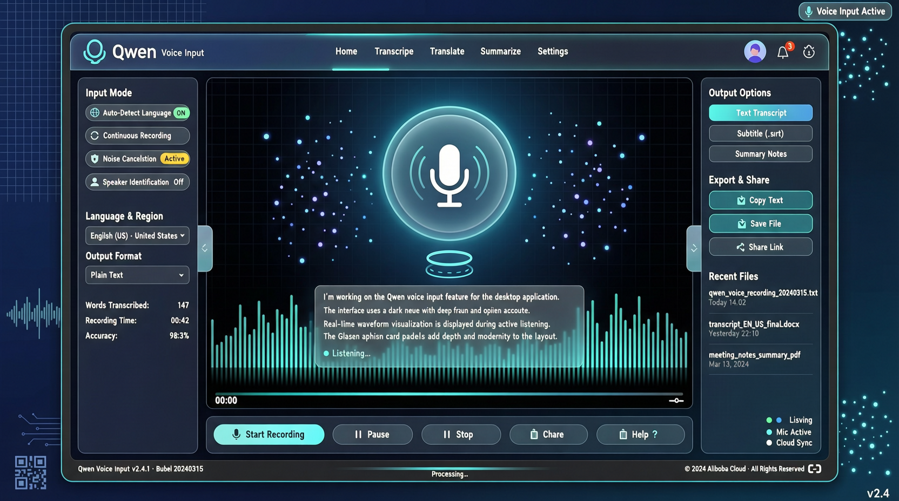Screen dimensions: 899x501
Task: Click the Listening... indicator in the transcript
Action: (347, 353)
